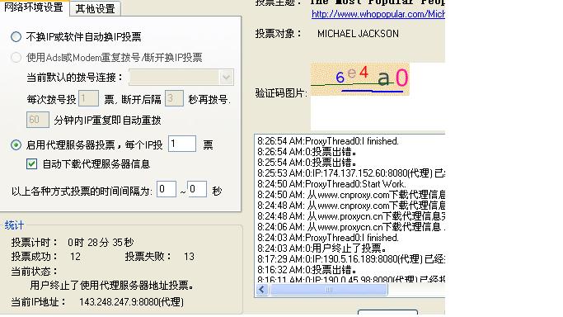
Task: Click the votes per IP input field
Action: (182, 144)
